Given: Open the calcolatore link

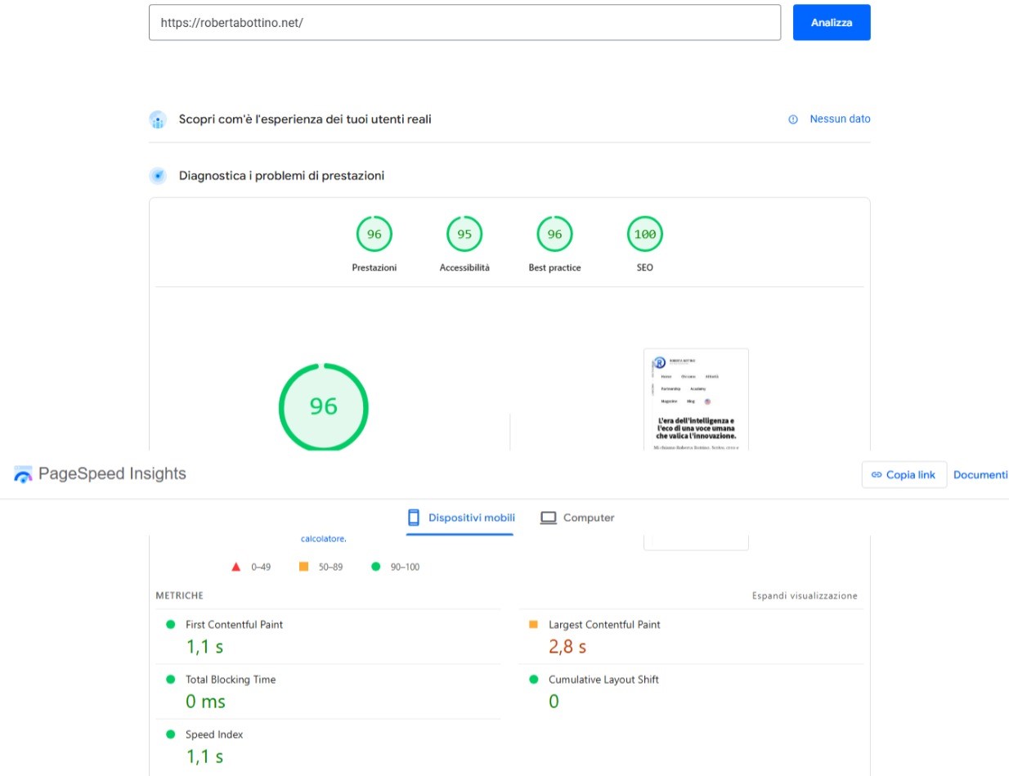Looking at the screenshot, I should click(x=324, y=539).
